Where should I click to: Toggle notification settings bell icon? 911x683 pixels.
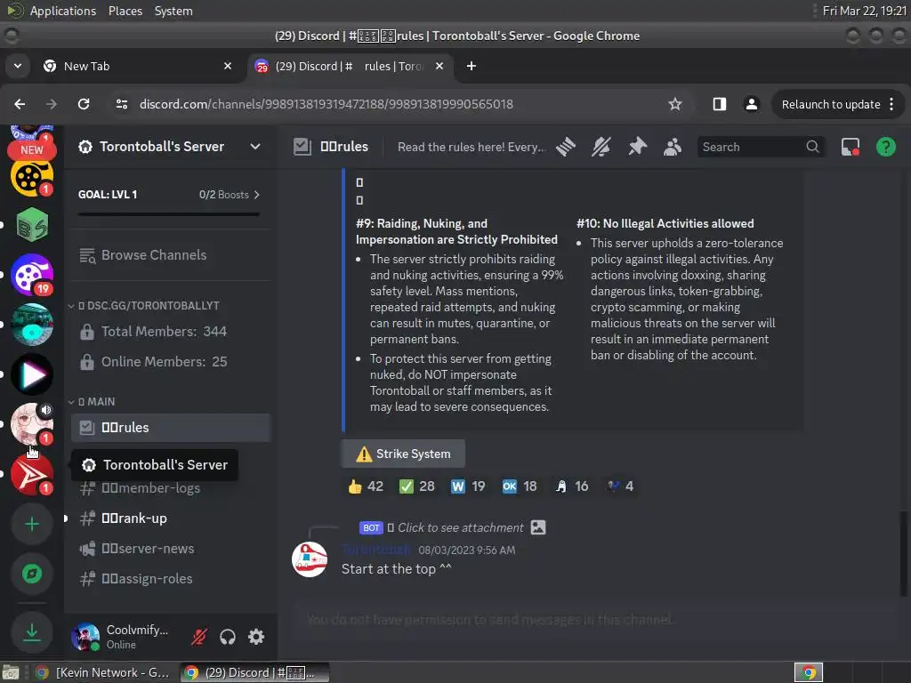[601, 147]
